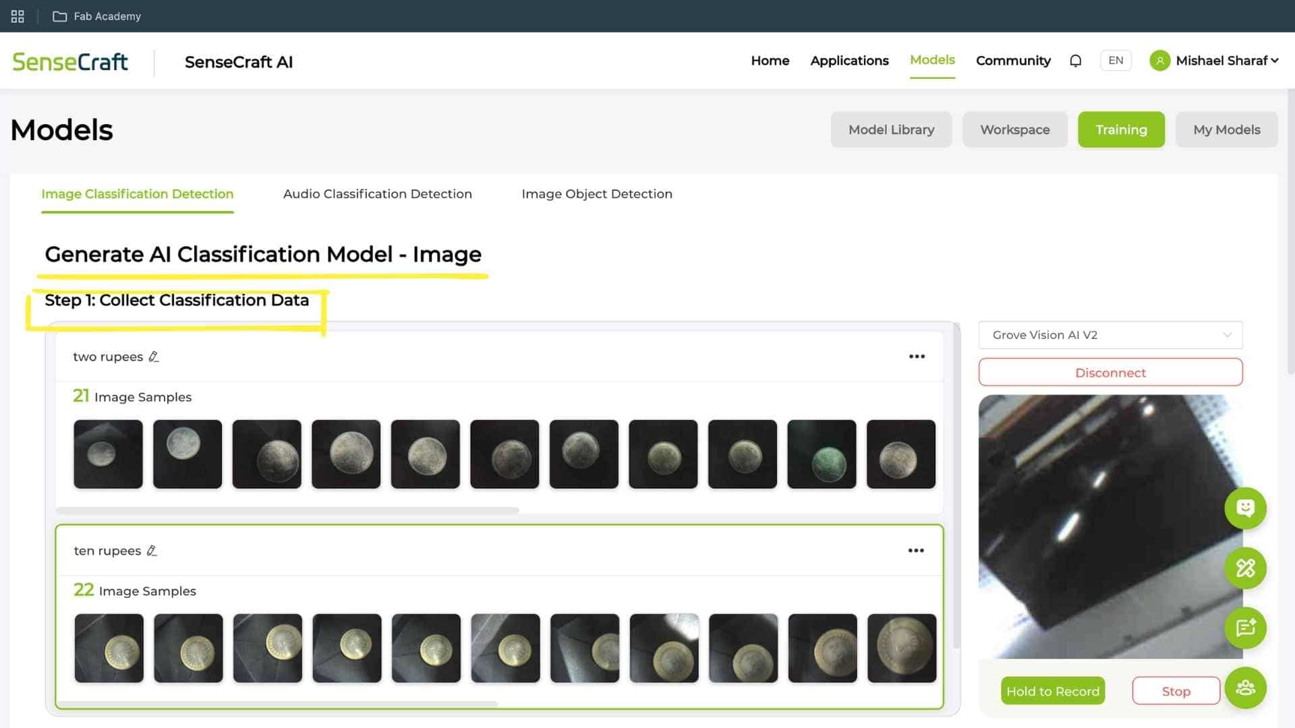Toggle the EN language selector

click(x=1116, y=61)
